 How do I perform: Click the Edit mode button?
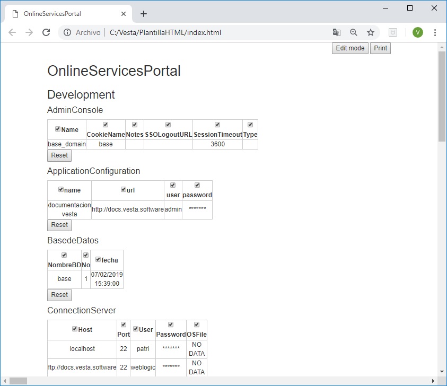tap(350, 48)
